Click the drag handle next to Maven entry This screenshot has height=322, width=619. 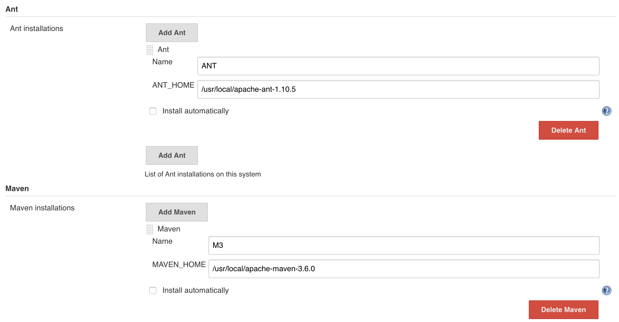click(150, 229)
